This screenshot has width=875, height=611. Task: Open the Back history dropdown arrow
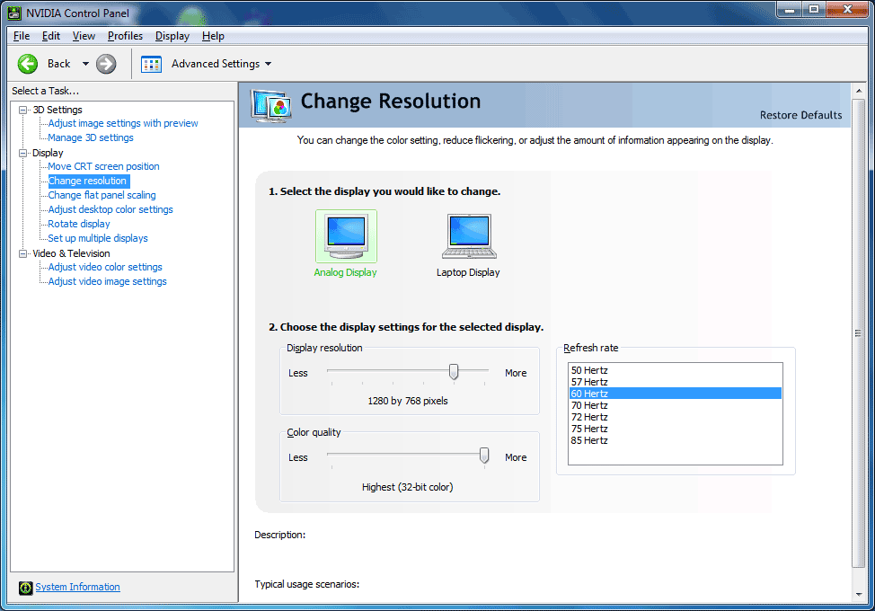coord(85,64)
